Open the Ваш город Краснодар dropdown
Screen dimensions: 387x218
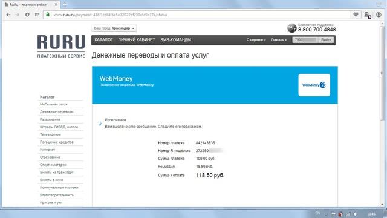click(x=114, y=28)
